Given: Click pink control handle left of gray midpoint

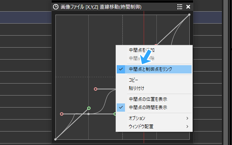Looking at the screenshot, I should tap(62, 114).
